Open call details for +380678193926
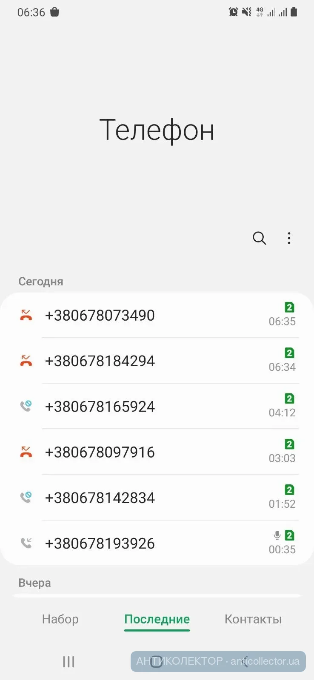This screenshot has width=314, height=680. (x=100, y=543)
